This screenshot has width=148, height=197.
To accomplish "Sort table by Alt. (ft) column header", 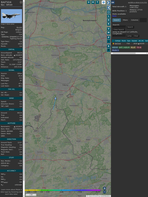I will (x=141, y=41).
